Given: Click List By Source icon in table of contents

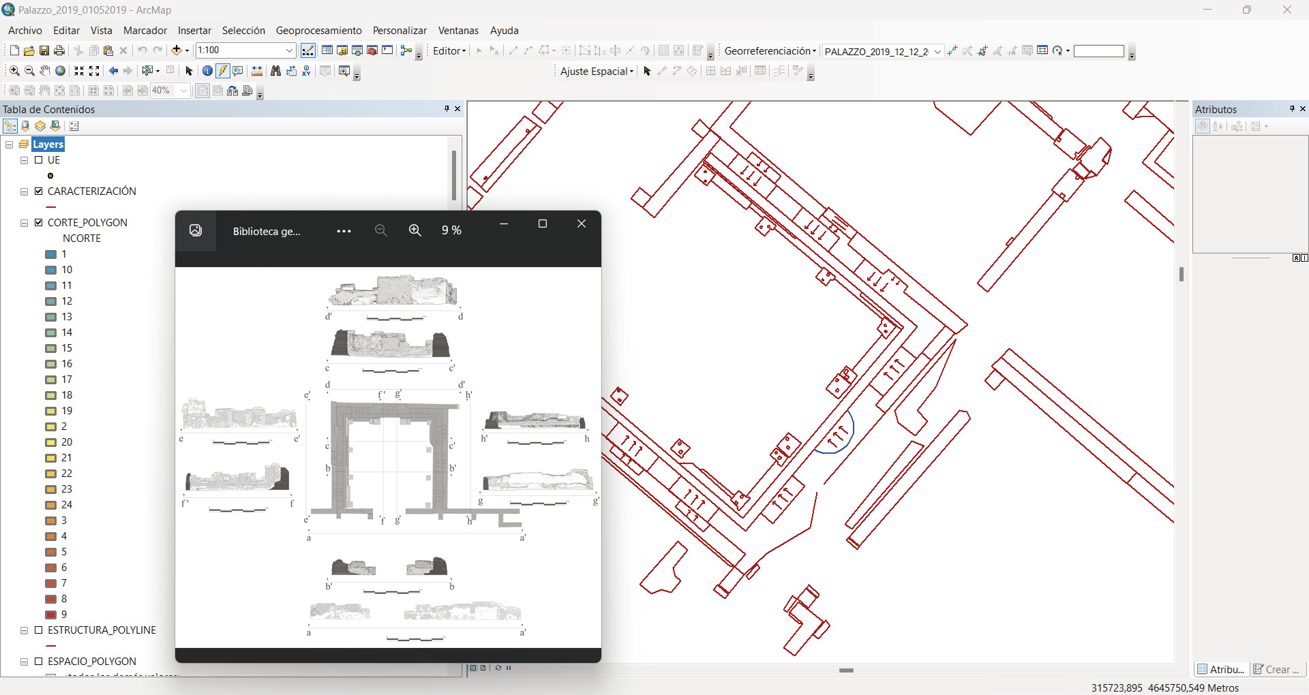Looking at the screenshot, I should [25, 126].
